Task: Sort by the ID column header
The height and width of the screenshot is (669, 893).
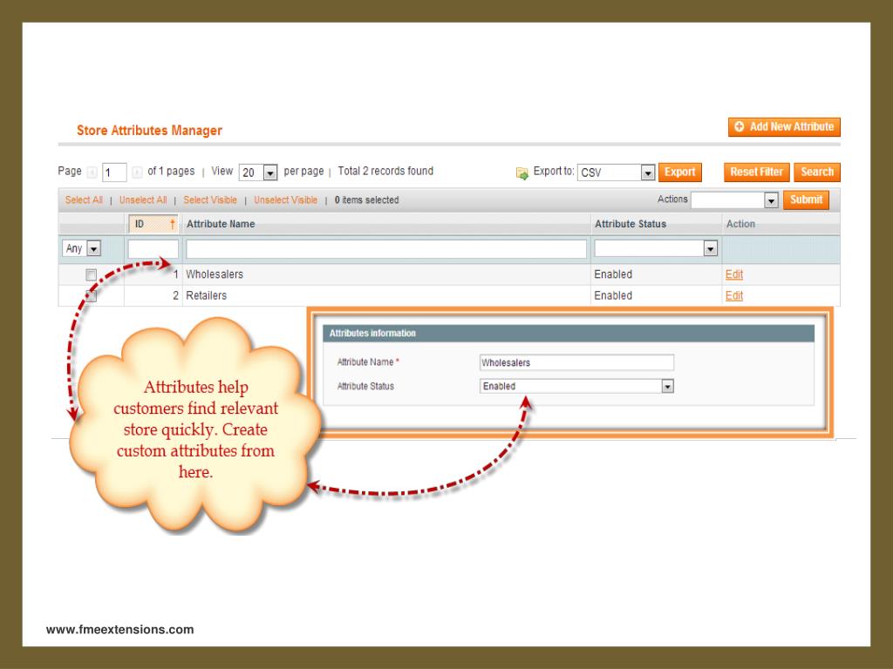Action: 153,224
